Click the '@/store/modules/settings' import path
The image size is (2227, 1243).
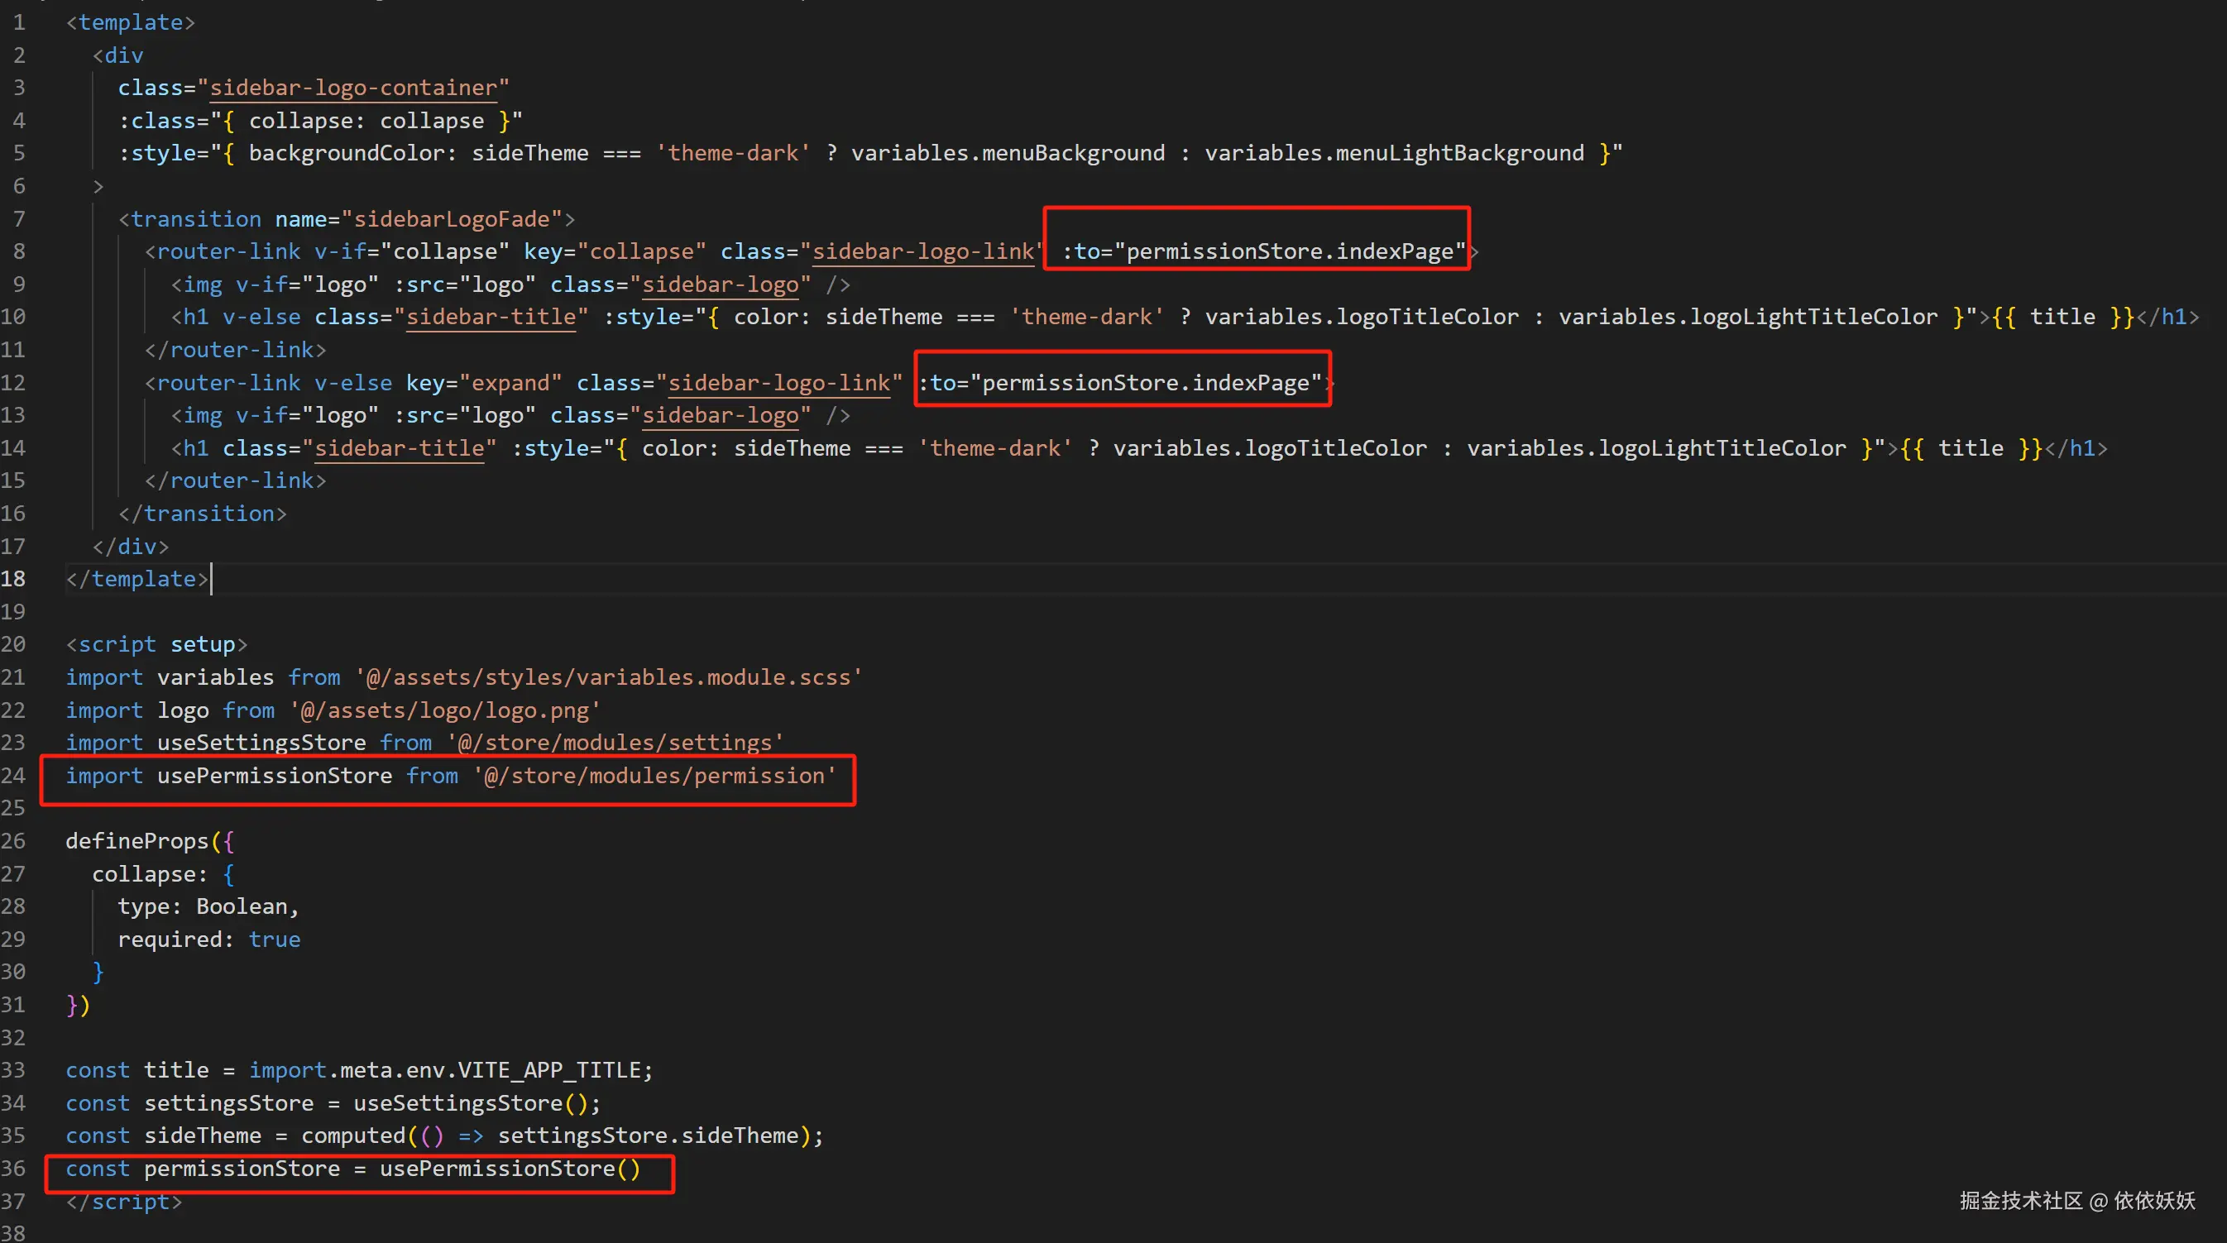coord(615,743)
